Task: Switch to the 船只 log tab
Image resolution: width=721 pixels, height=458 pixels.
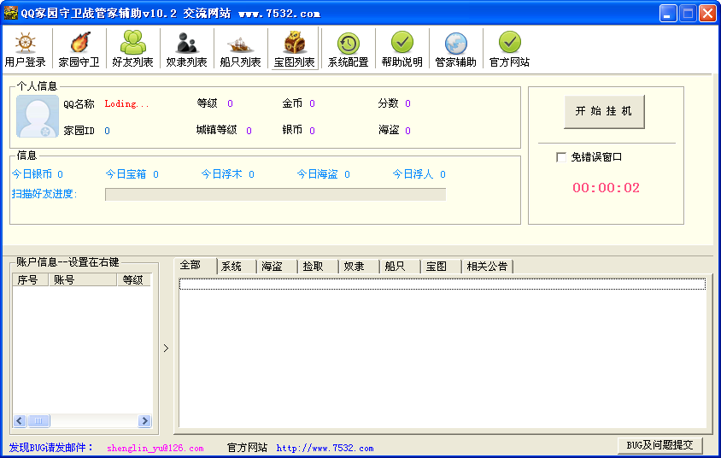Action: pos(395,267)
